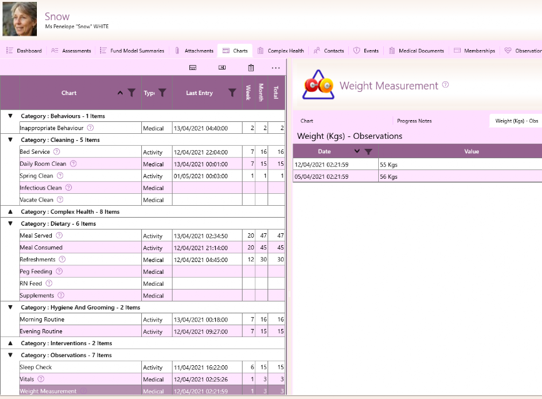This screenshot has height=399, width=542.
Task: Click help icon beside Bed Service
Action: [57, 151]
